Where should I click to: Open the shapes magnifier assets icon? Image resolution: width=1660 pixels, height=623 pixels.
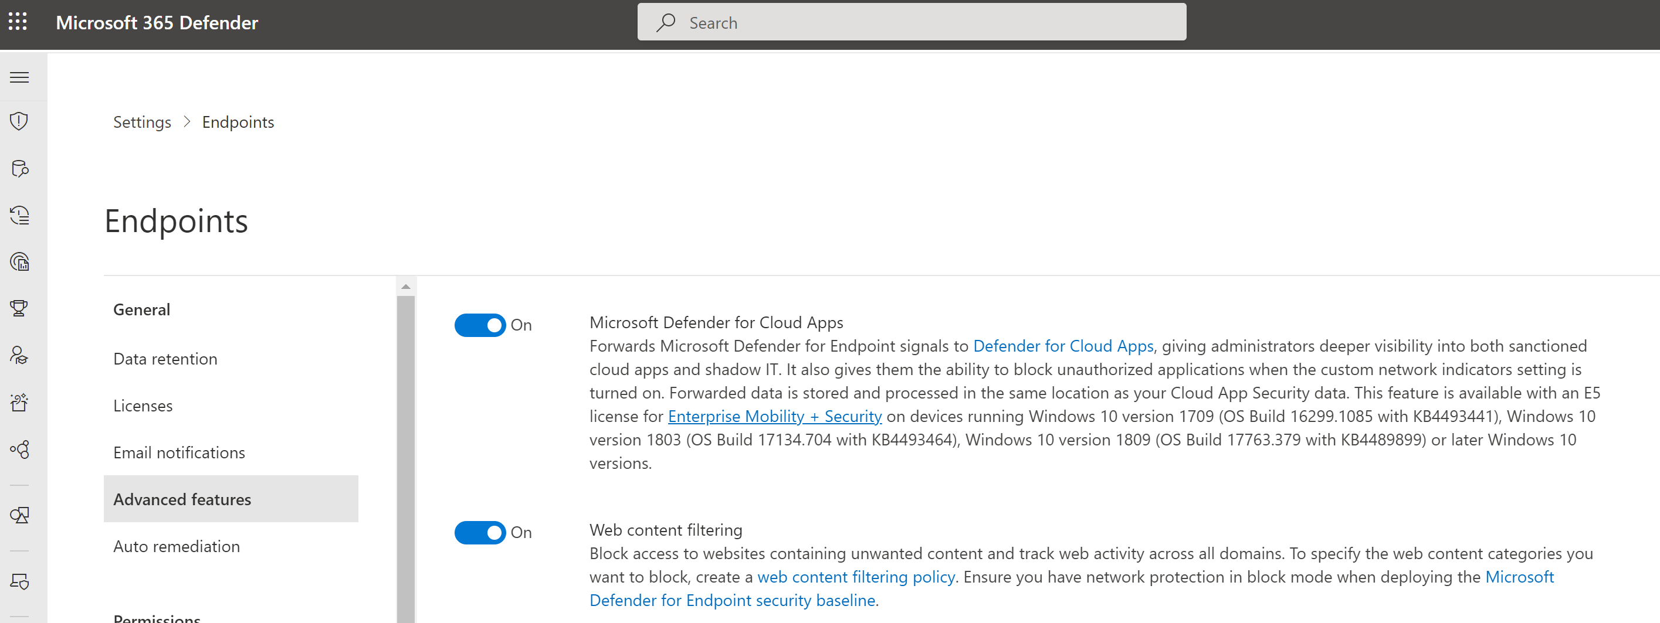click(19, 516)
